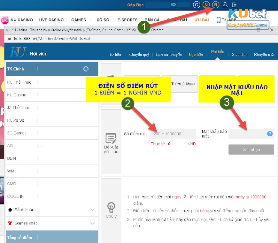Click the Xác nhận confirm button
The width and height of the screenshot is (278, 243).
click(x=251, y=149)
